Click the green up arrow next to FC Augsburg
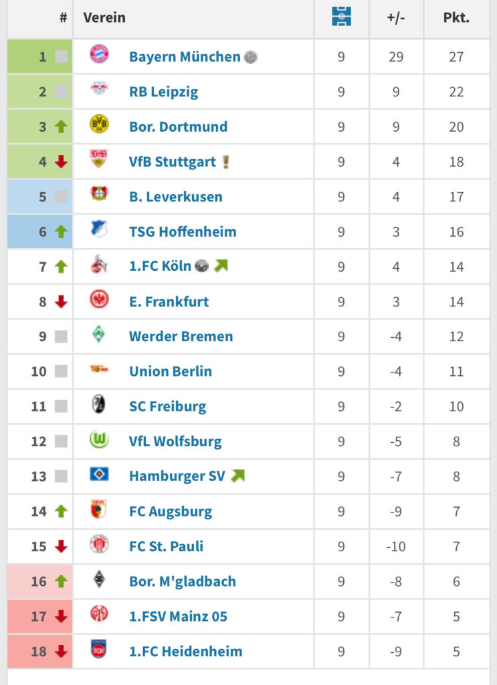This screenshot has height=685, width=497. pyautogui.click(x=62, y=511)
